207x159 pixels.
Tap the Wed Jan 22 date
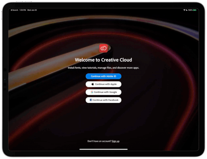[x=32, y=10]
